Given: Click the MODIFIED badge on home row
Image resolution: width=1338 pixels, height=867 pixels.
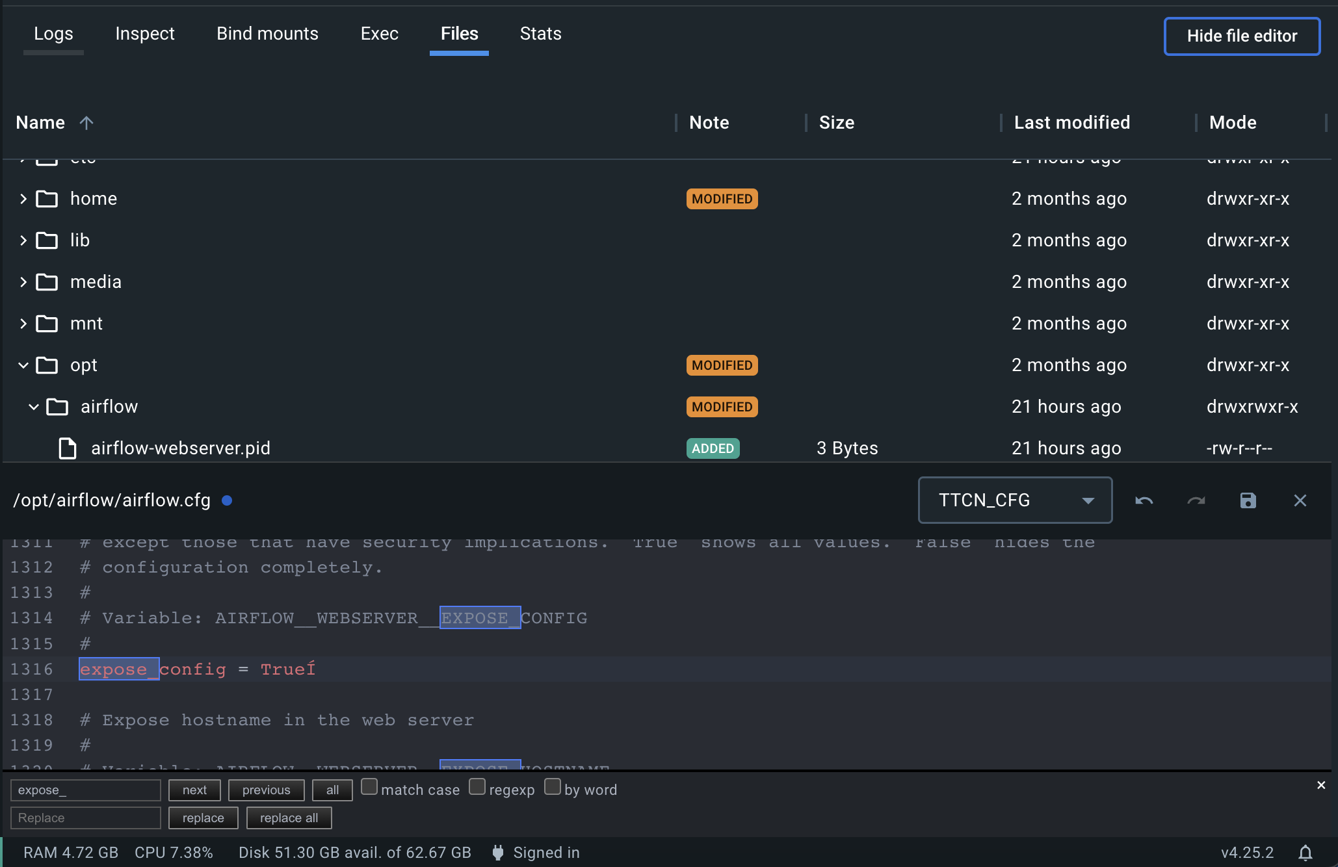Looking at the screenshot, I should click(722, 199).
